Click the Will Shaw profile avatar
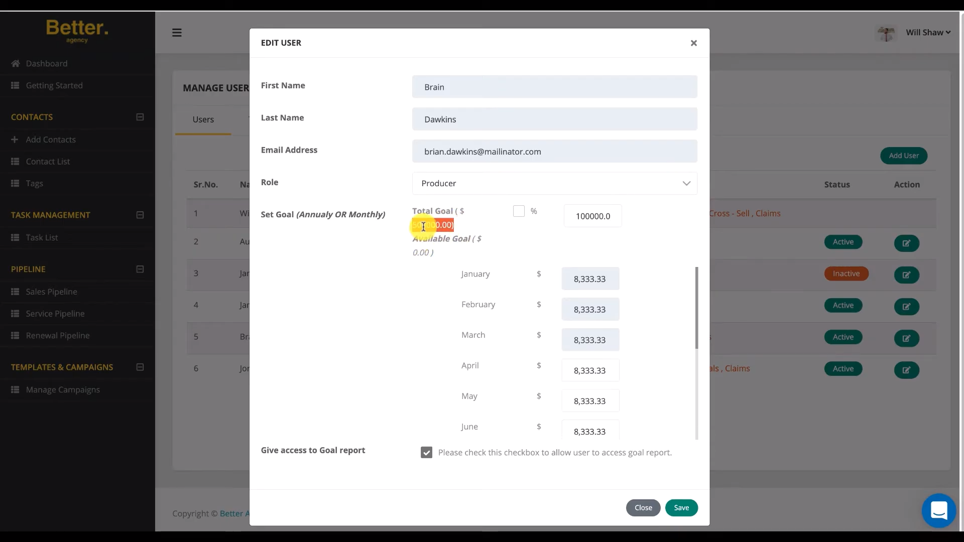 pyautogui.click(x=886, y=33)
